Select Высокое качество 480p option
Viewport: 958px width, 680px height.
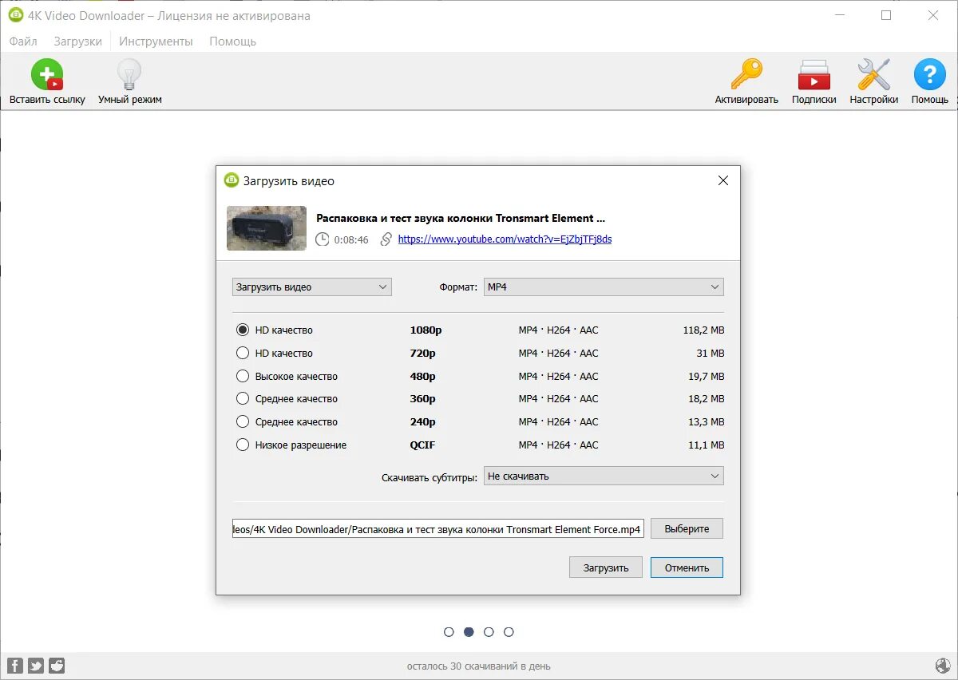[x=243, y=376]
